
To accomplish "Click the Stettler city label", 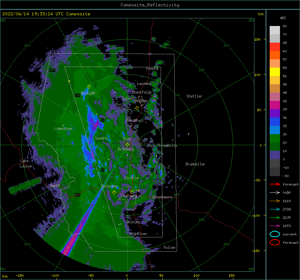I will click(194, 96).
